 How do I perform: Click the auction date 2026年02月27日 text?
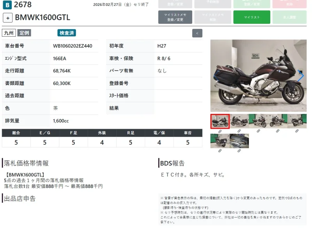(107, 5)
